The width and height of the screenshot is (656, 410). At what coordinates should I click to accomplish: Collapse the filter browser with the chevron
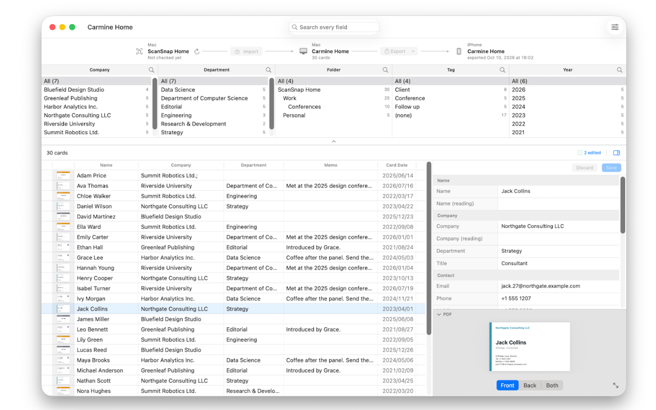(333, 142)
